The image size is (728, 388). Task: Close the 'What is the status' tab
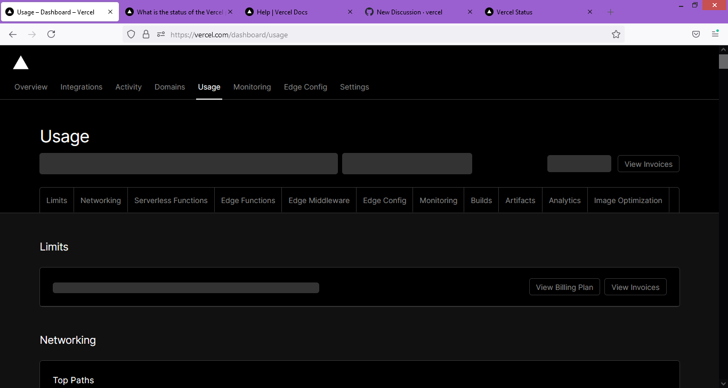[x=230, y=12]
